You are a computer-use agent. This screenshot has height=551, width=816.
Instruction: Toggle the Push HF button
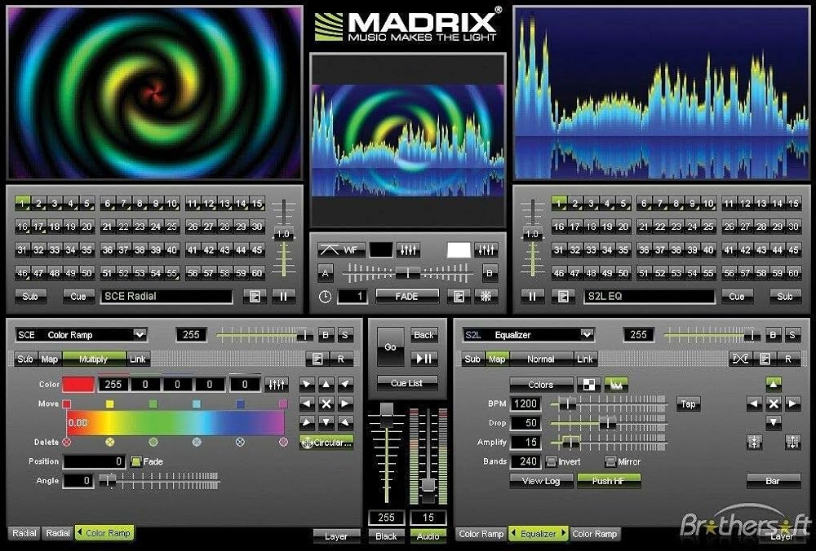(609, 481)
